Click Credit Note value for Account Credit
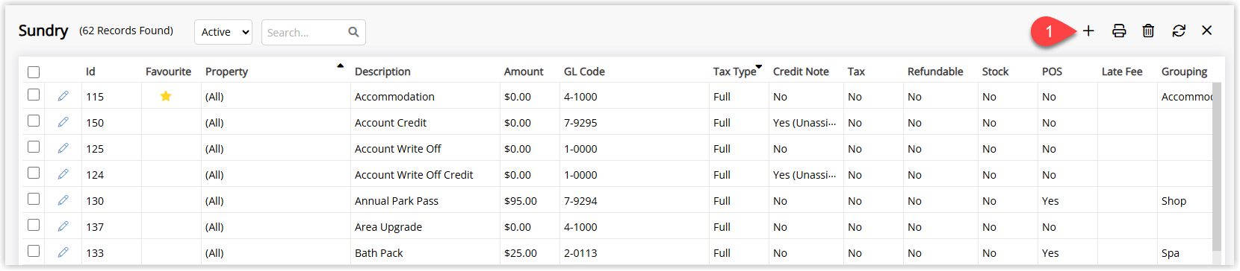 coord(805,123)
